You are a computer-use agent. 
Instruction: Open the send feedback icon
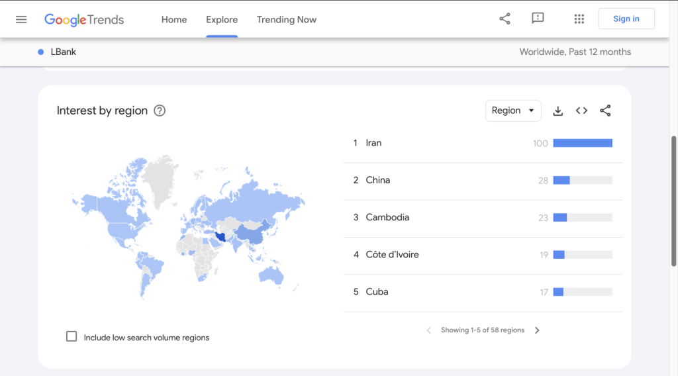pos(538,19)
